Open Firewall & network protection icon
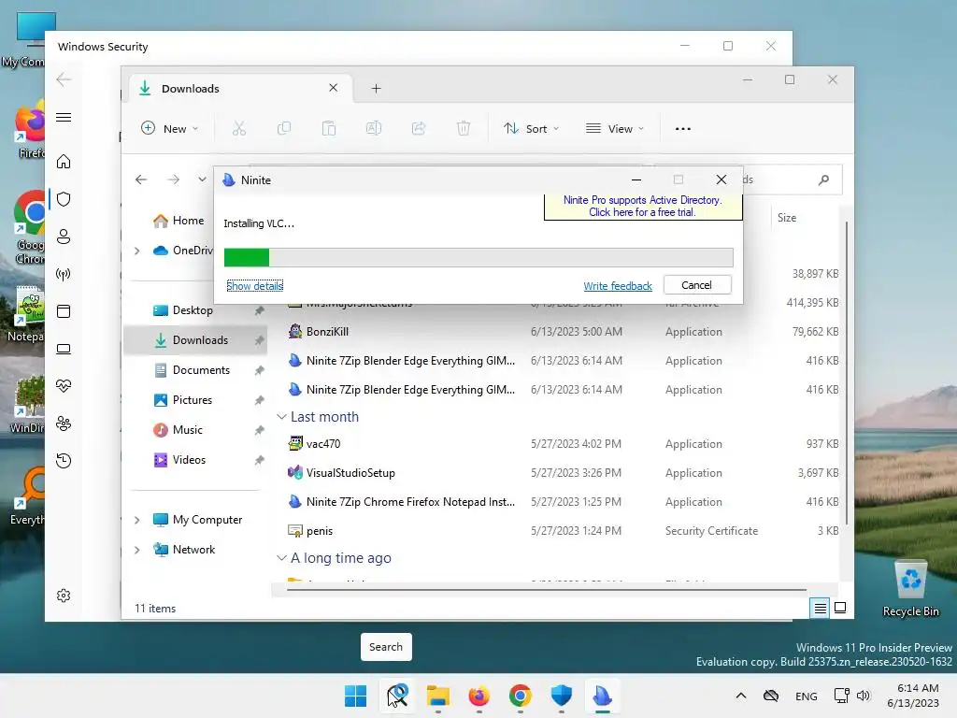 tap(64, 274)
